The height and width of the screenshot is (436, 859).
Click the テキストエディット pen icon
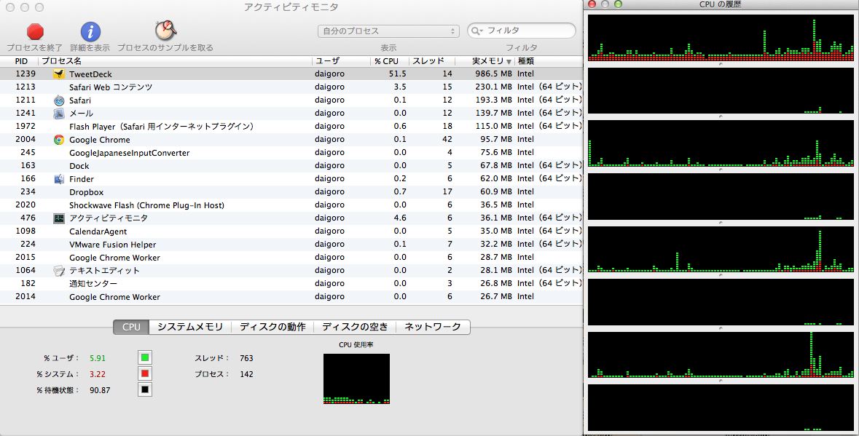tap(58, 271)
